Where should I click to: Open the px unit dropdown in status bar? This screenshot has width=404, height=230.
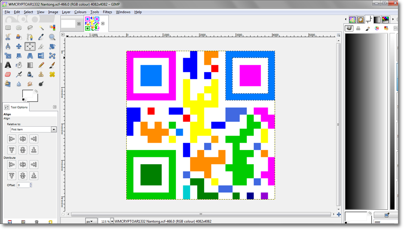click(x=91, y=221)
